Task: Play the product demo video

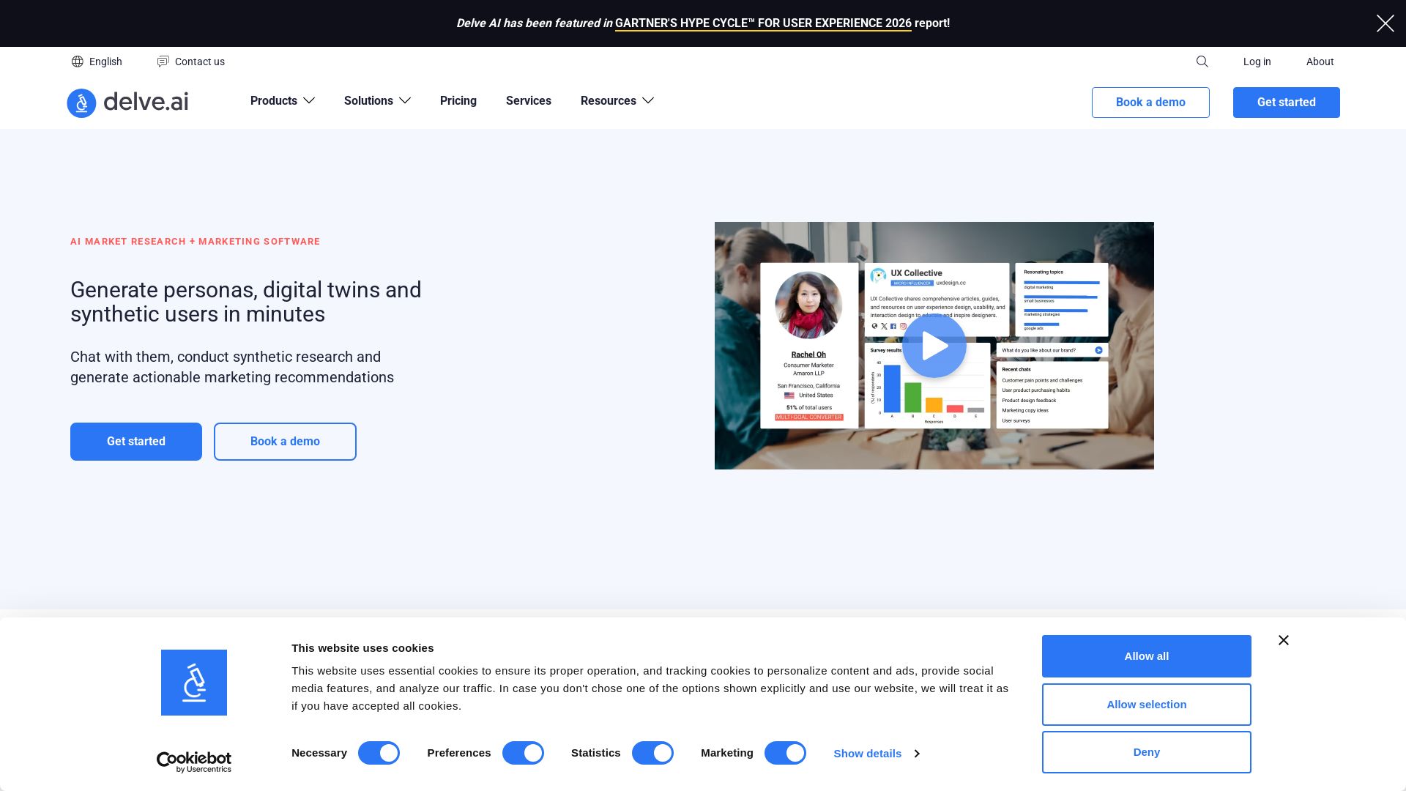Action: pyautogui.click(x=934, y=346)
